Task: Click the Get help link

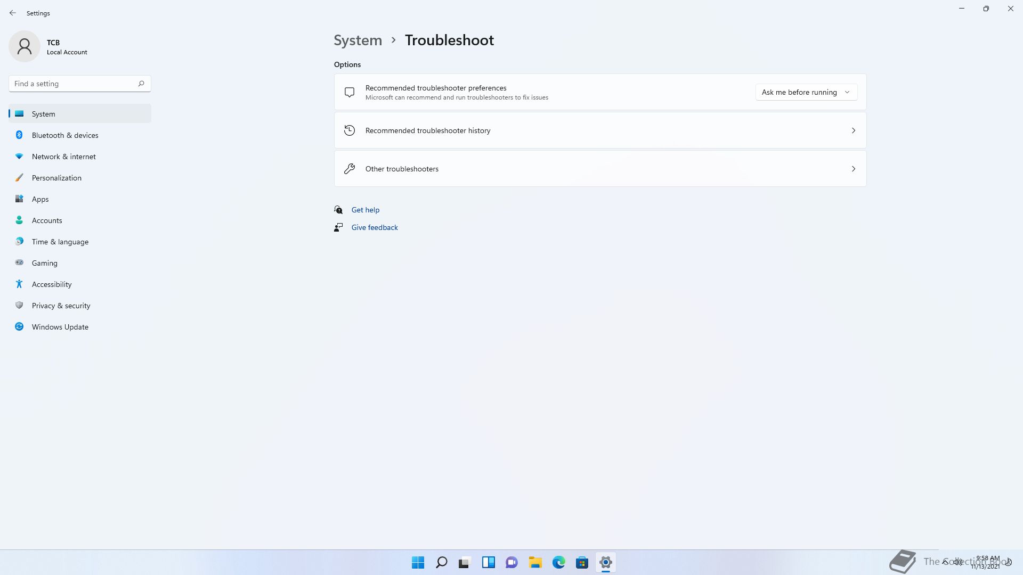Action: tap(366, 210)
